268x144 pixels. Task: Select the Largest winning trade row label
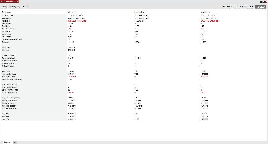[x=10, y=90]
